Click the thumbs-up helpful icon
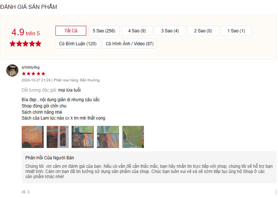 24,192
